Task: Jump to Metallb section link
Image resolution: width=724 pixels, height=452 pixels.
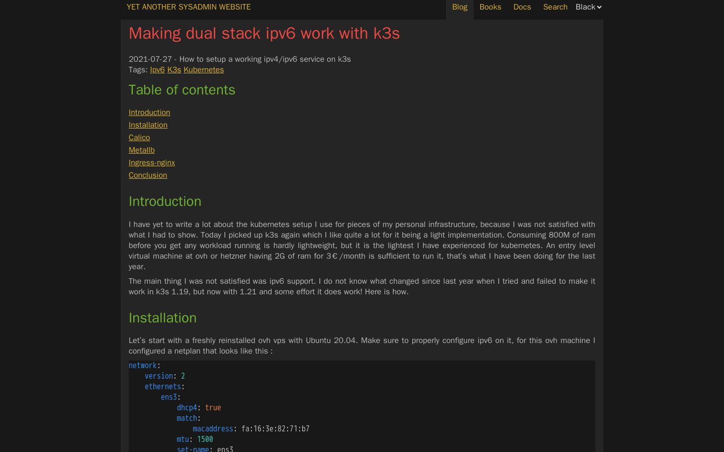Action: pos(142,150)
